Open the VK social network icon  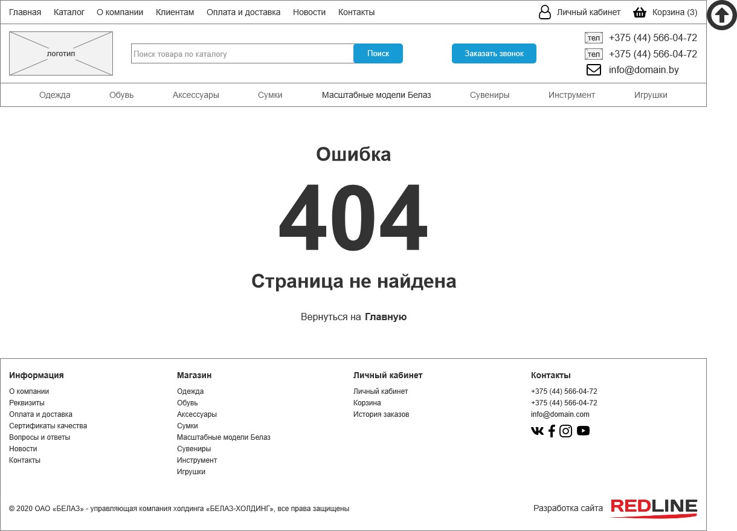click(x=537, y=431)
